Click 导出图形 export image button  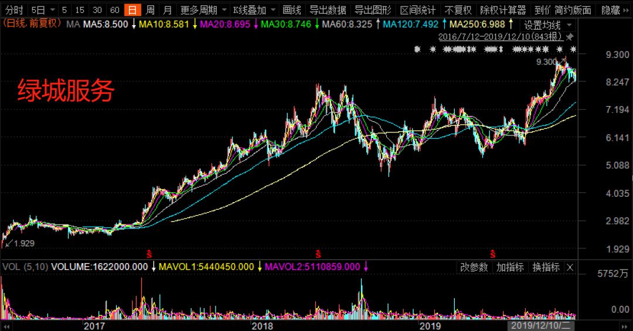pos(373,10)
